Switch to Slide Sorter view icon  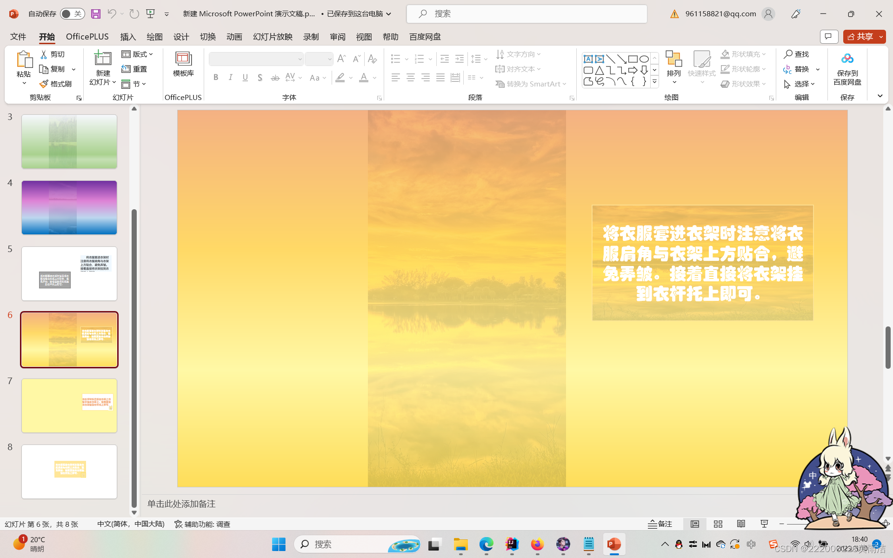[718, 524]
